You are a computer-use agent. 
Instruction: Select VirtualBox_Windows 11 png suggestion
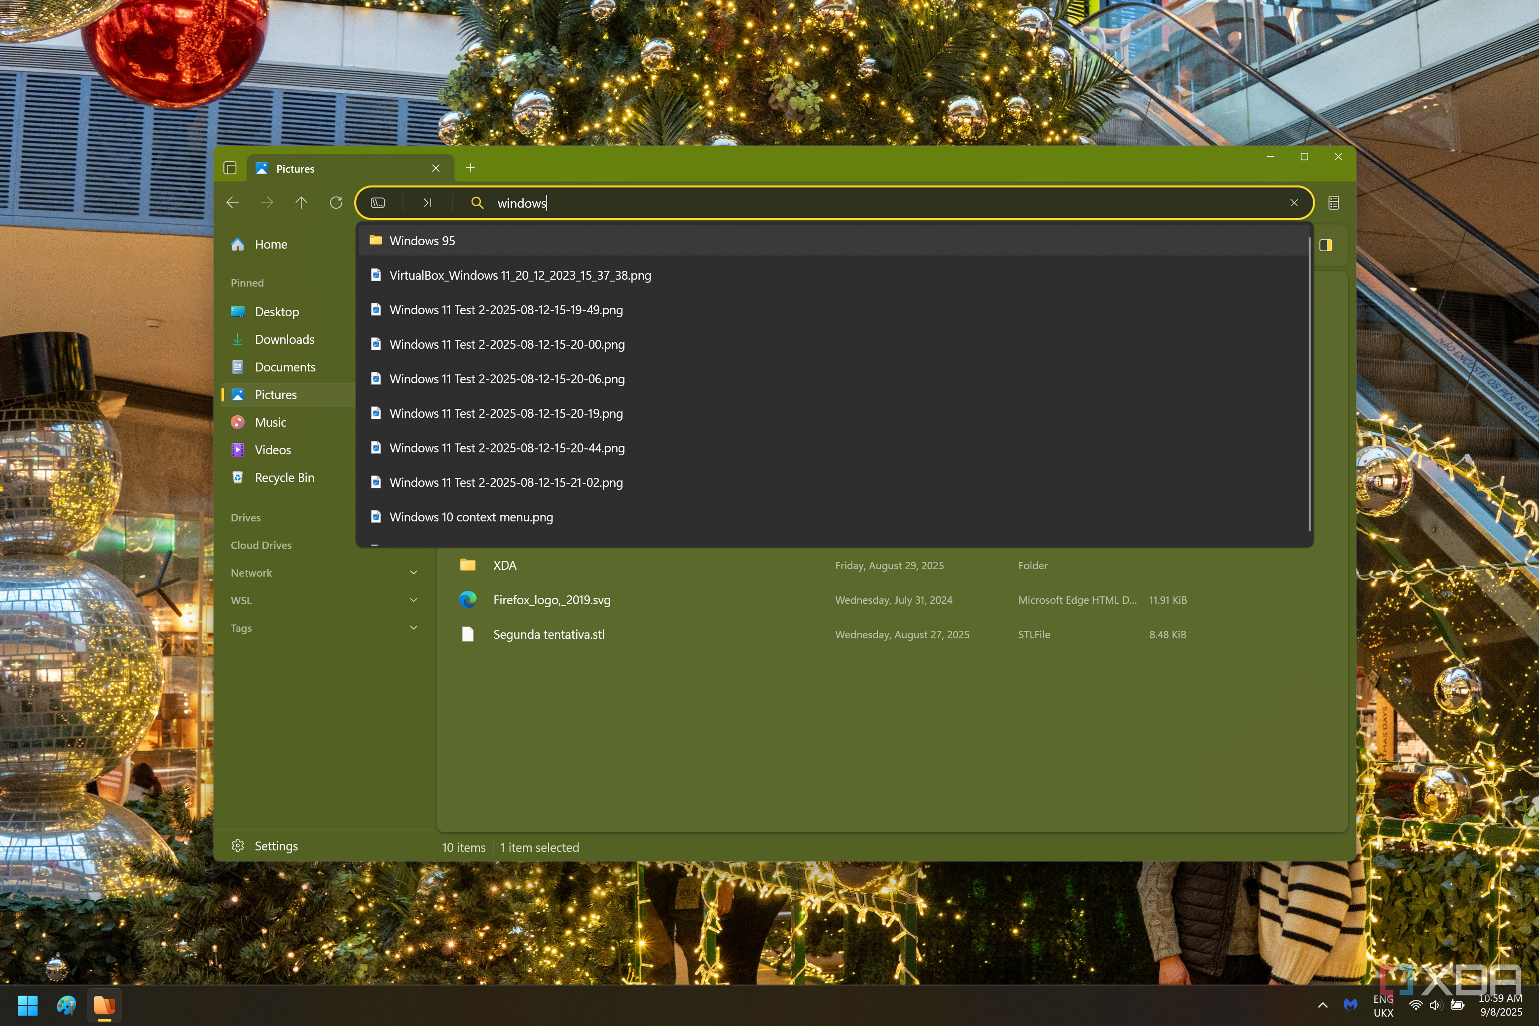coord(832,275)
